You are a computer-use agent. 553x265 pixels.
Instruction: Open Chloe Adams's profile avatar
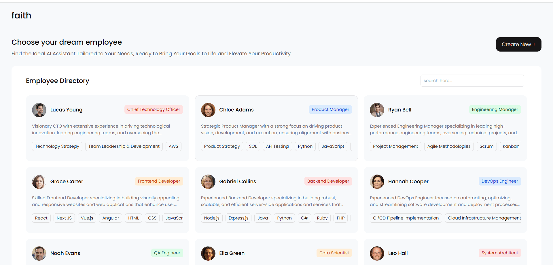208,110
